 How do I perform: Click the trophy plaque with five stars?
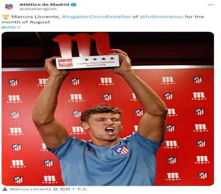[x=88, y=62]
